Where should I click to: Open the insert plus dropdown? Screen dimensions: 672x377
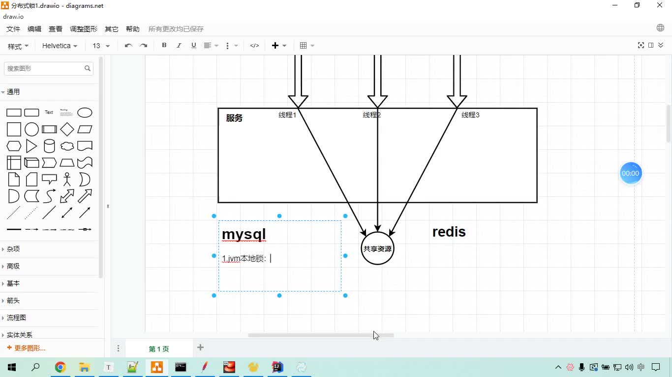pyautogui.click(x=279, y=45)
